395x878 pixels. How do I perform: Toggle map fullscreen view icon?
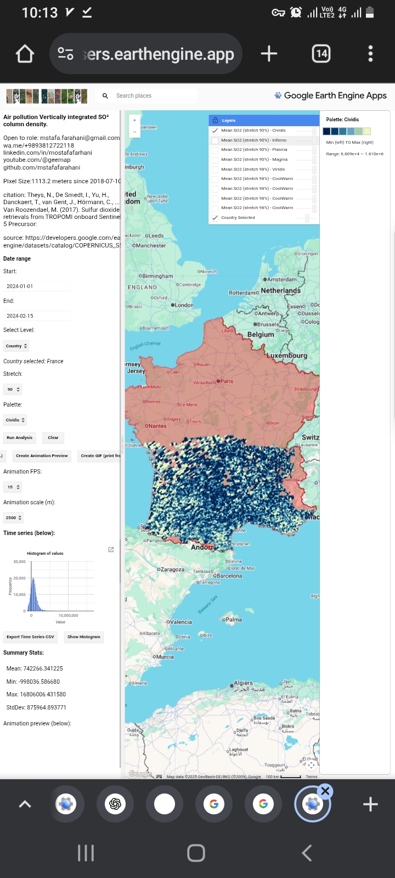[x=311, y=765]
